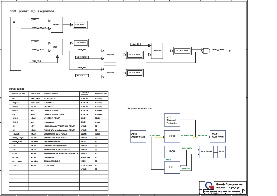Click the PWM block
Viewport: 277px width, 196px height.
pos(56,46)
